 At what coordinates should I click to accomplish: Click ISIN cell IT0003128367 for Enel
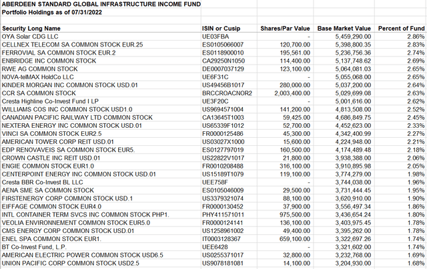pos(221,239)
